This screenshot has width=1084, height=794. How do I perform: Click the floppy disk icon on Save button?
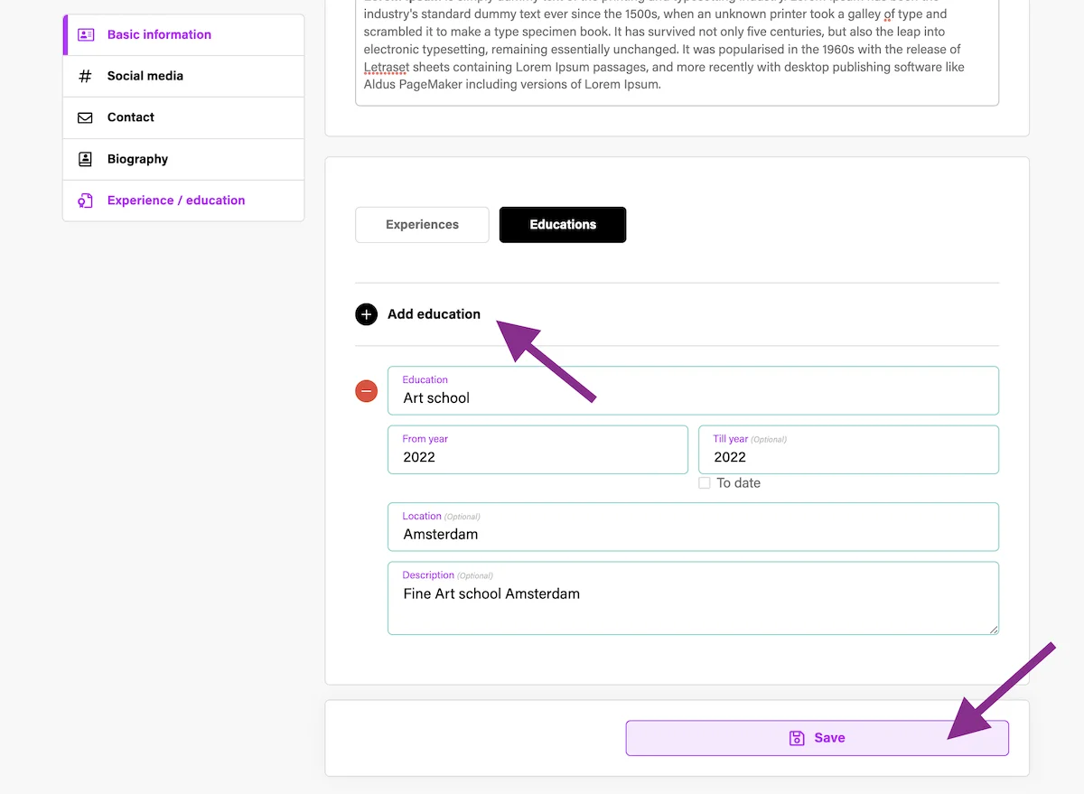point(797,738)
